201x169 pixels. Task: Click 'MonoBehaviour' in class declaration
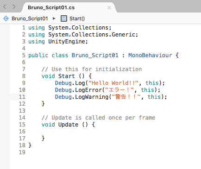pos(150,55)
